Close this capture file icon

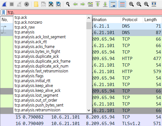[51, 4]
